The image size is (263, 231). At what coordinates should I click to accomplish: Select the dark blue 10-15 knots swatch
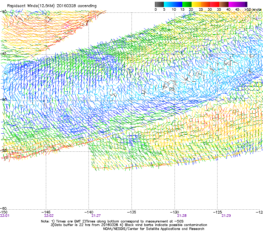pos(178,4)
